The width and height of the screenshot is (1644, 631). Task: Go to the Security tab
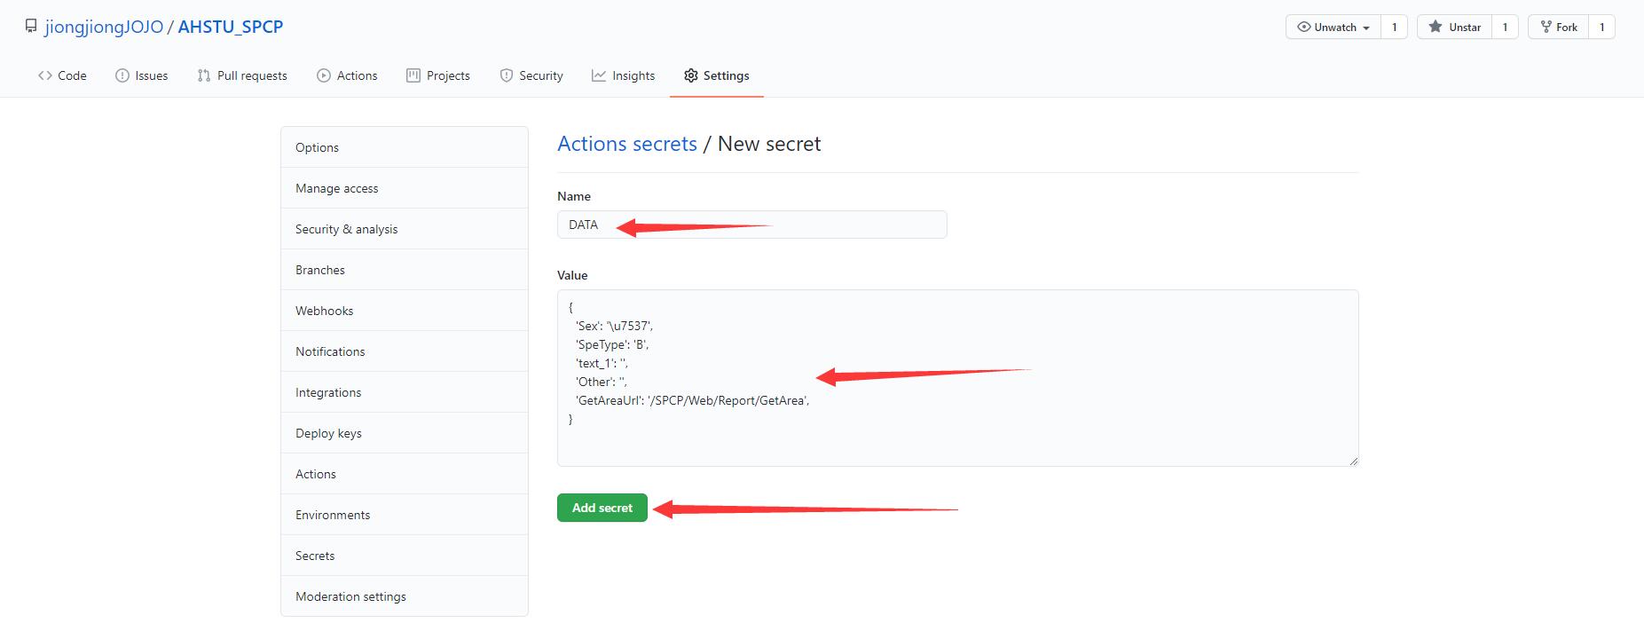point(531,75)
